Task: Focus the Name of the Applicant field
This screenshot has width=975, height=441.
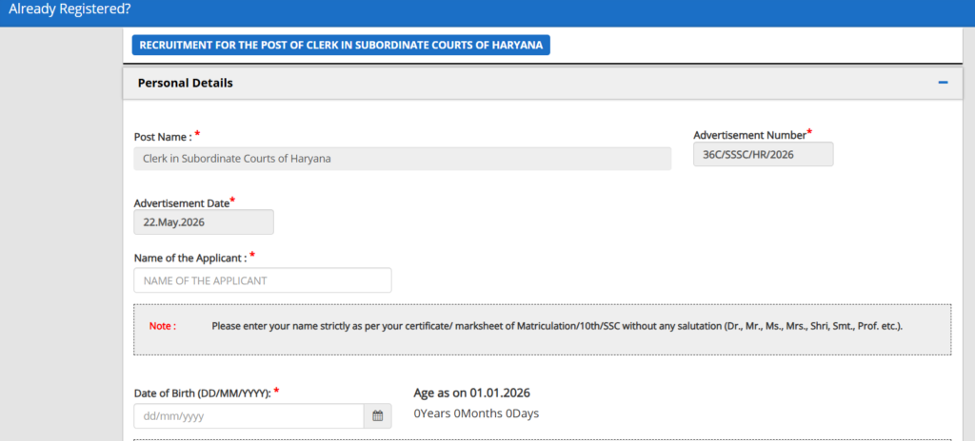Action: pyautogui.click(x=263, y=280)
